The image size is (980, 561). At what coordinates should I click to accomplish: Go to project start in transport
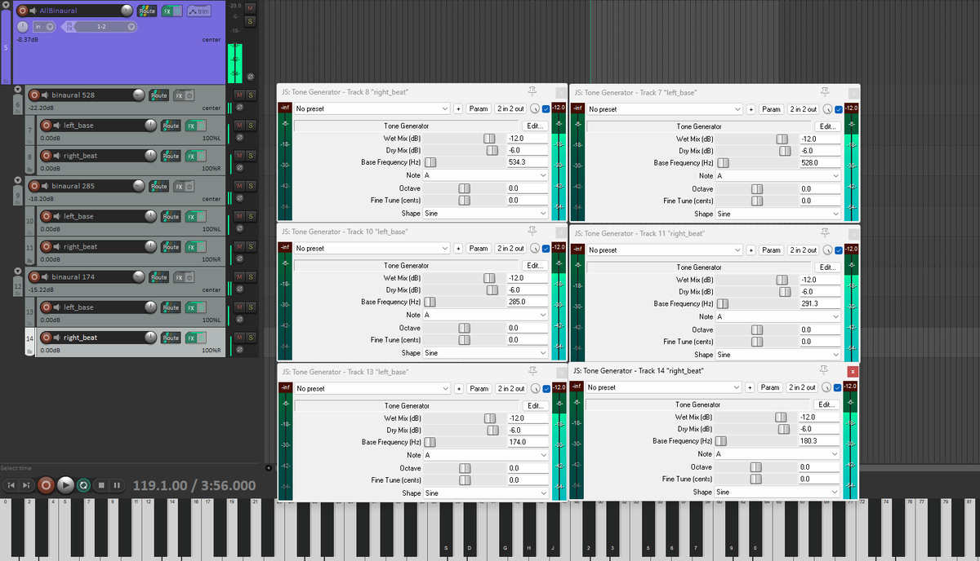pos(11,485)
